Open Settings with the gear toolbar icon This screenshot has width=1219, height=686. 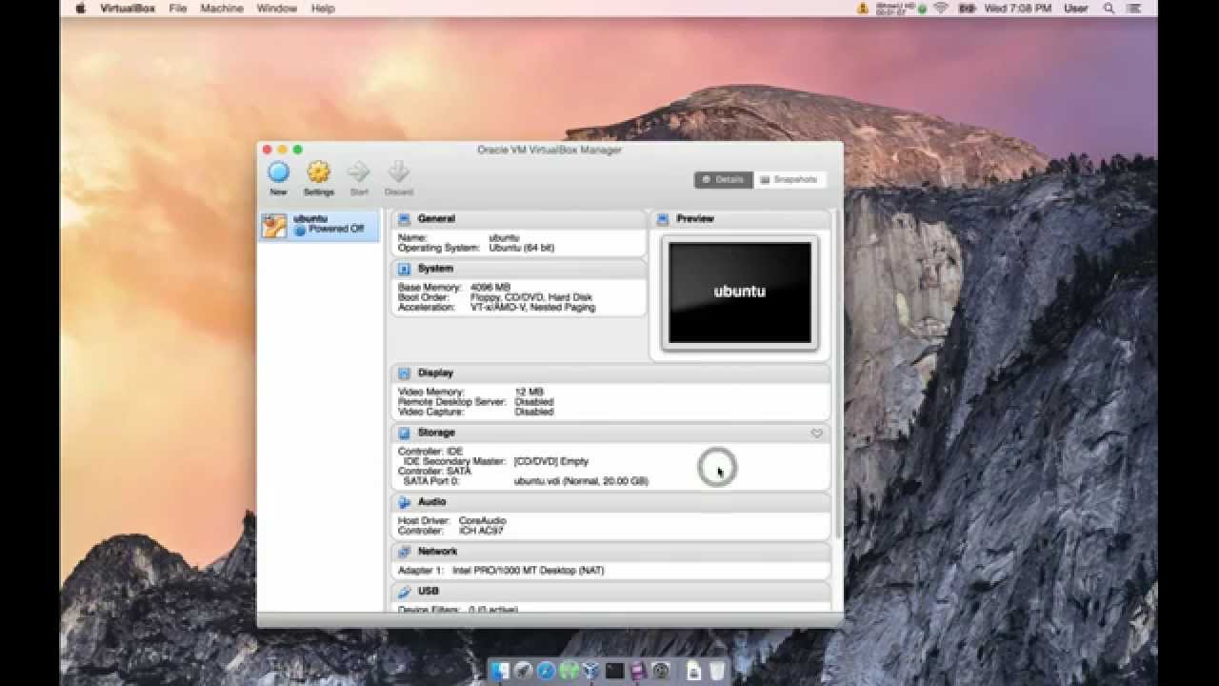(318, 172)
